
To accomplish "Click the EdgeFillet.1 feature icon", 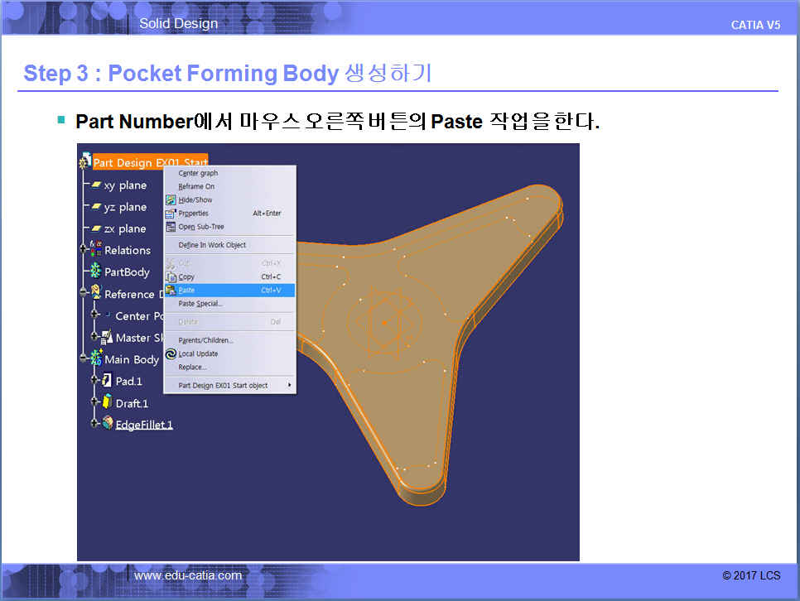I will (x=107, y=424).
